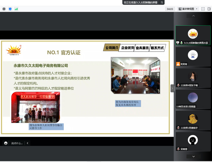Click the NO.1 官方认证 slide heading
212x162 pixels.
coord(64,53)
